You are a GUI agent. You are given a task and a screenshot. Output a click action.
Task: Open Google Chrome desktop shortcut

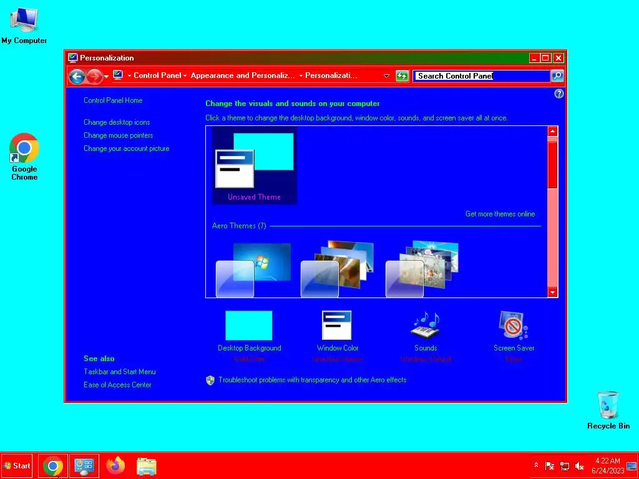[24, 157]
